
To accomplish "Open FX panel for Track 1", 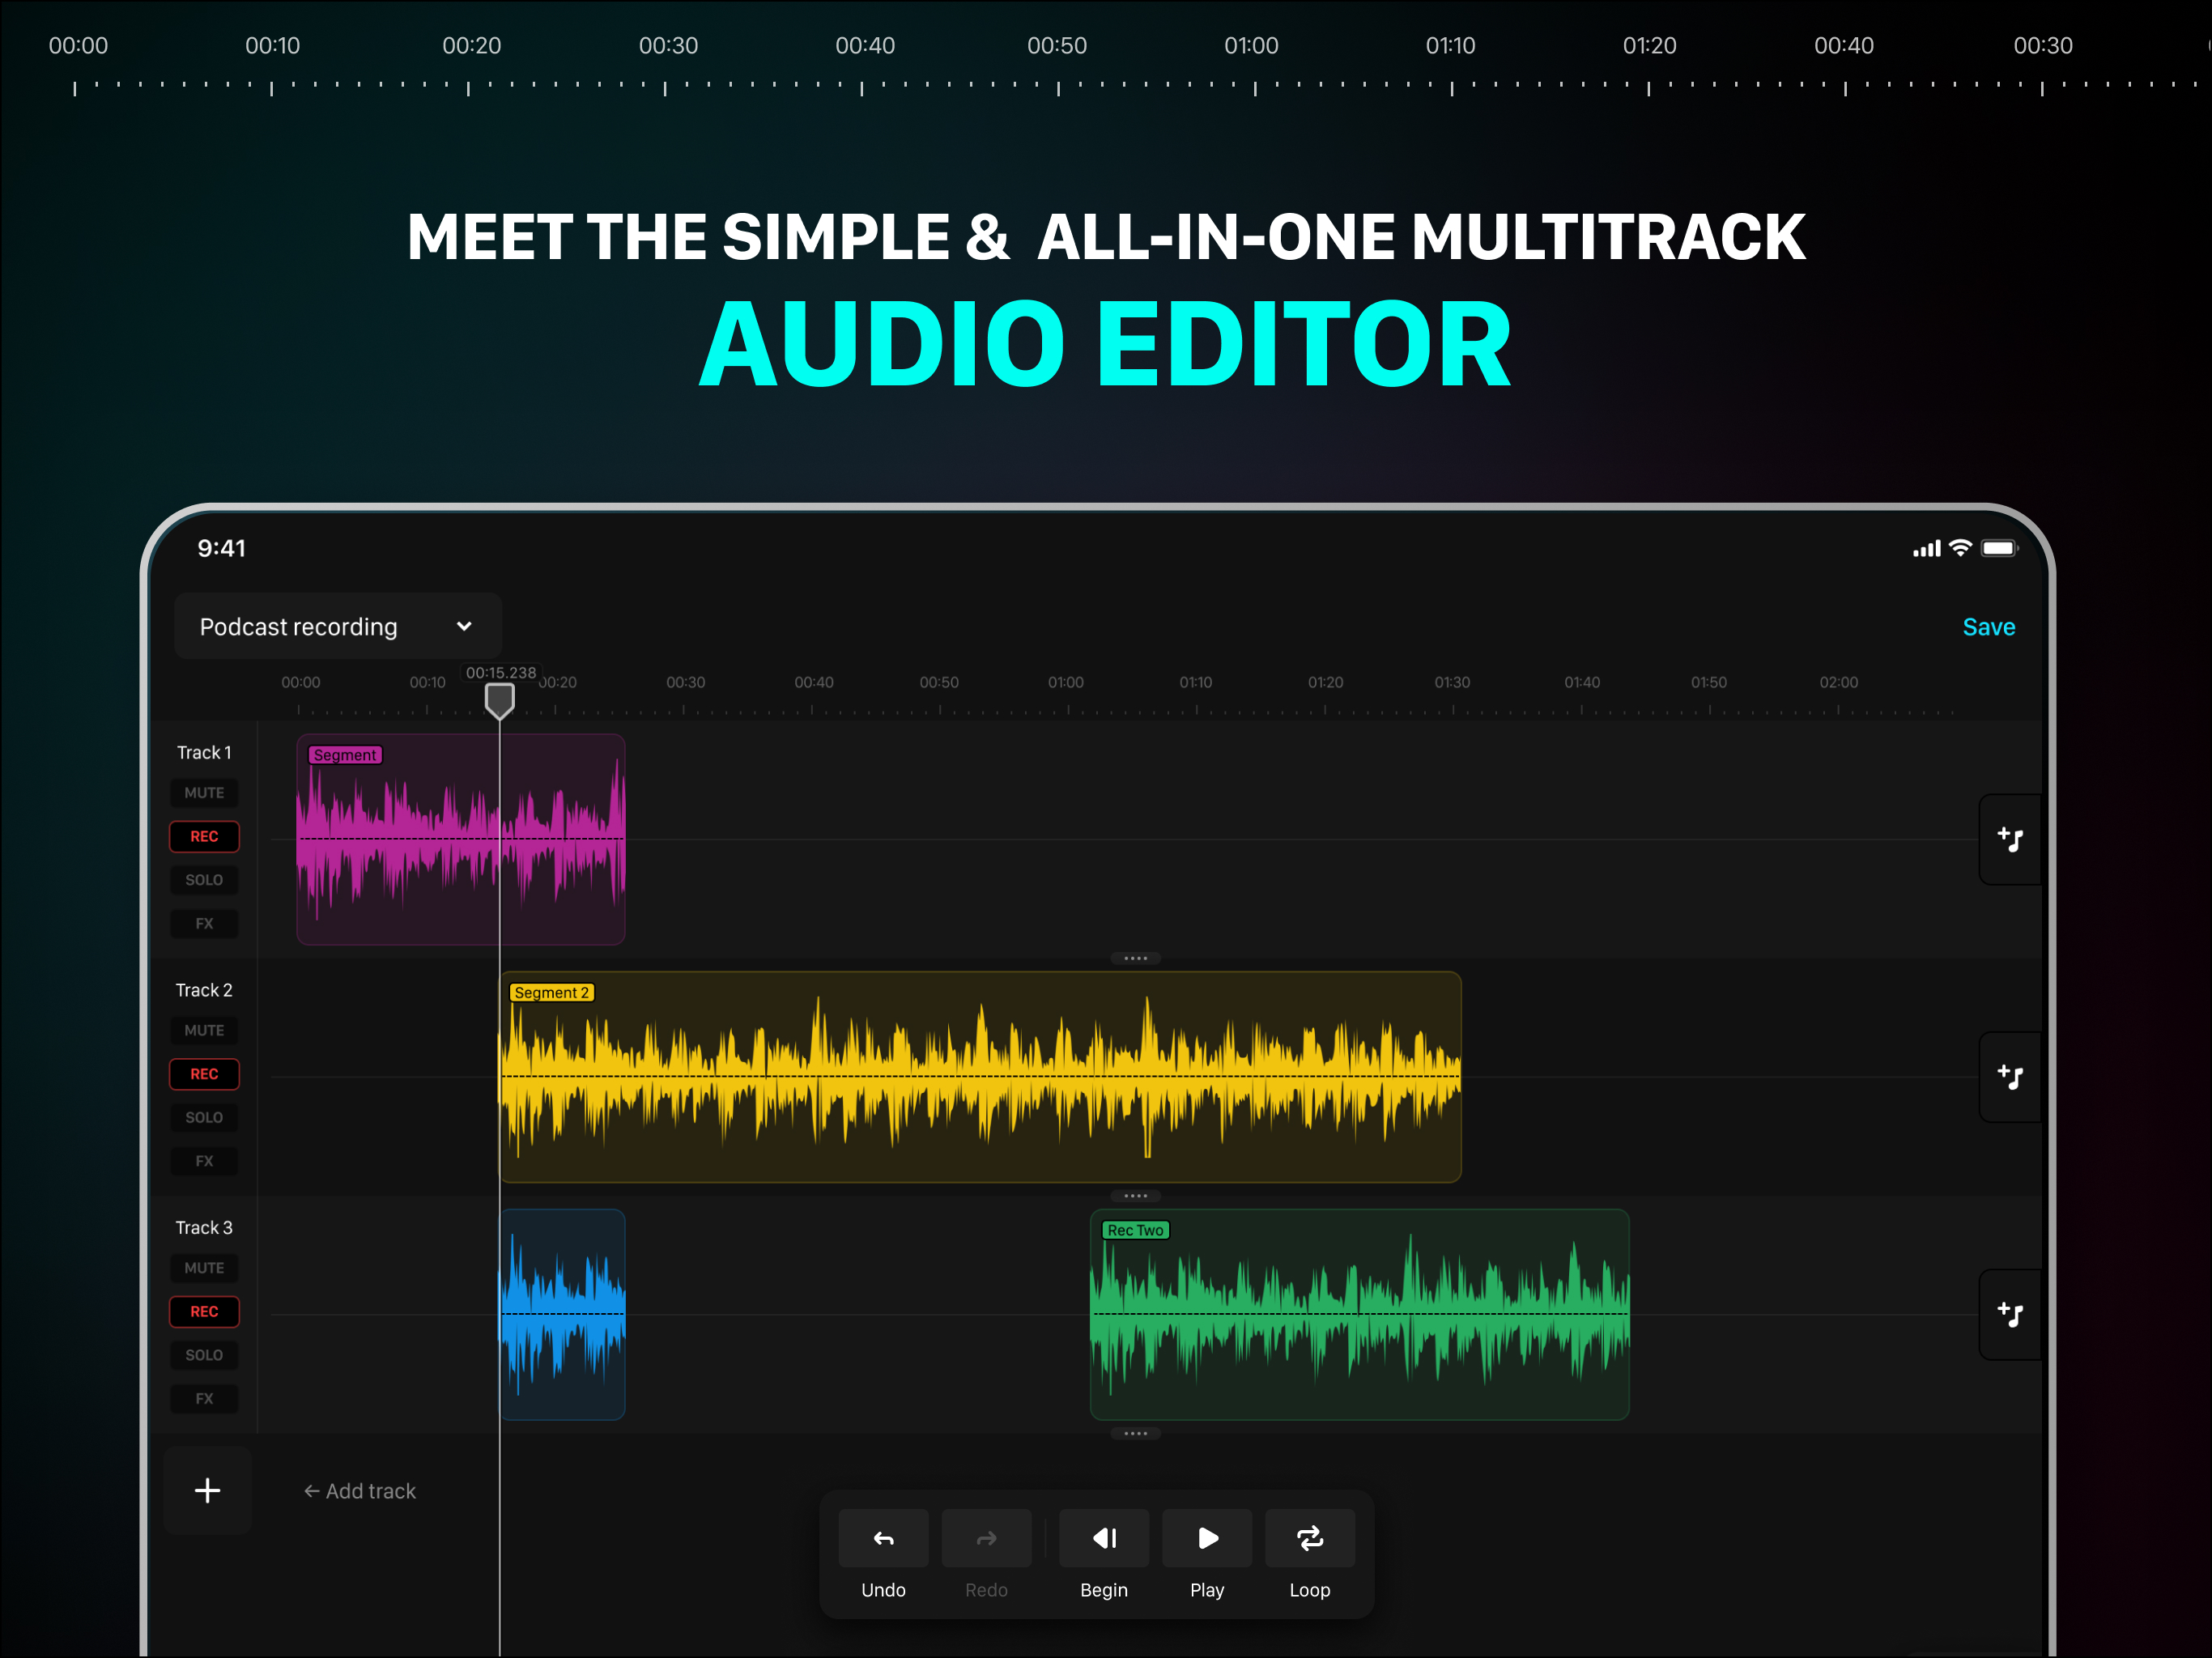I will coord(204,924).
